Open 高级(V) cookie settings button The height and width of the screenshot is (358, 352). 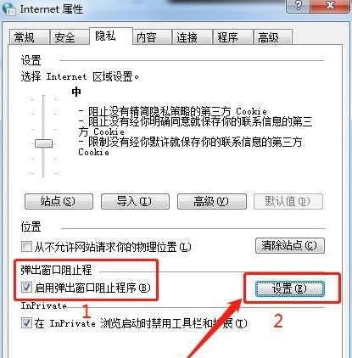click(212, 201)
